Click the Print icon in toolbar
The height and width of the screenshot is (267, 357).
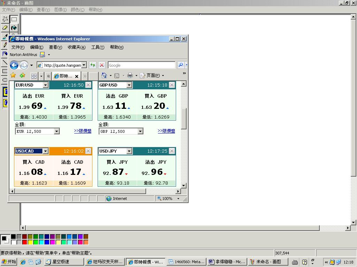[130, 75]
